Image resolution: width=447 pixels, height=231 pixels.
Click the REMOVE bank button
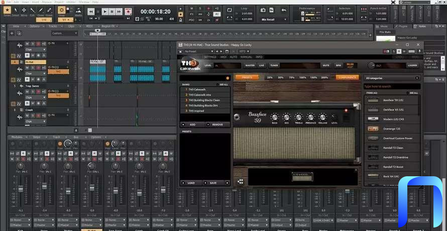[217, 125]
